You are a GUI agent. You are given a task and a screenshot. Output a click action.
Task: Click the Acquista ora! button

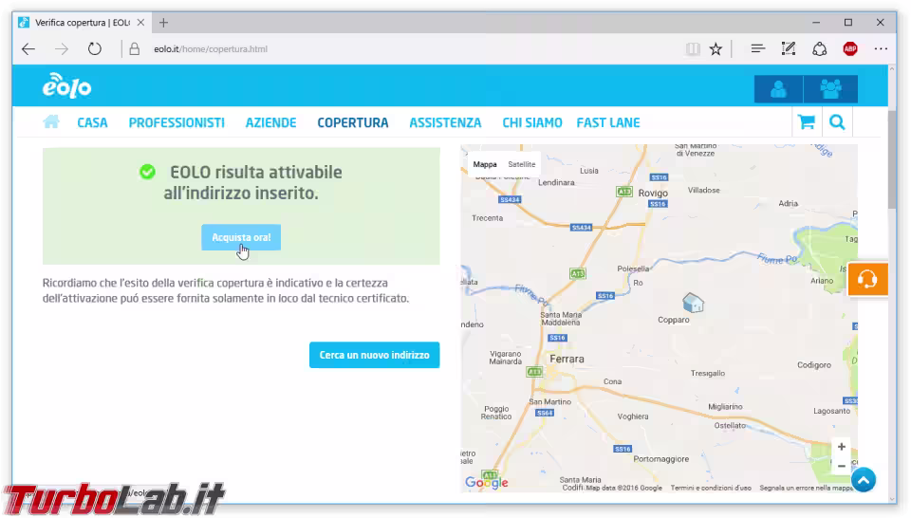pos(241,237)
